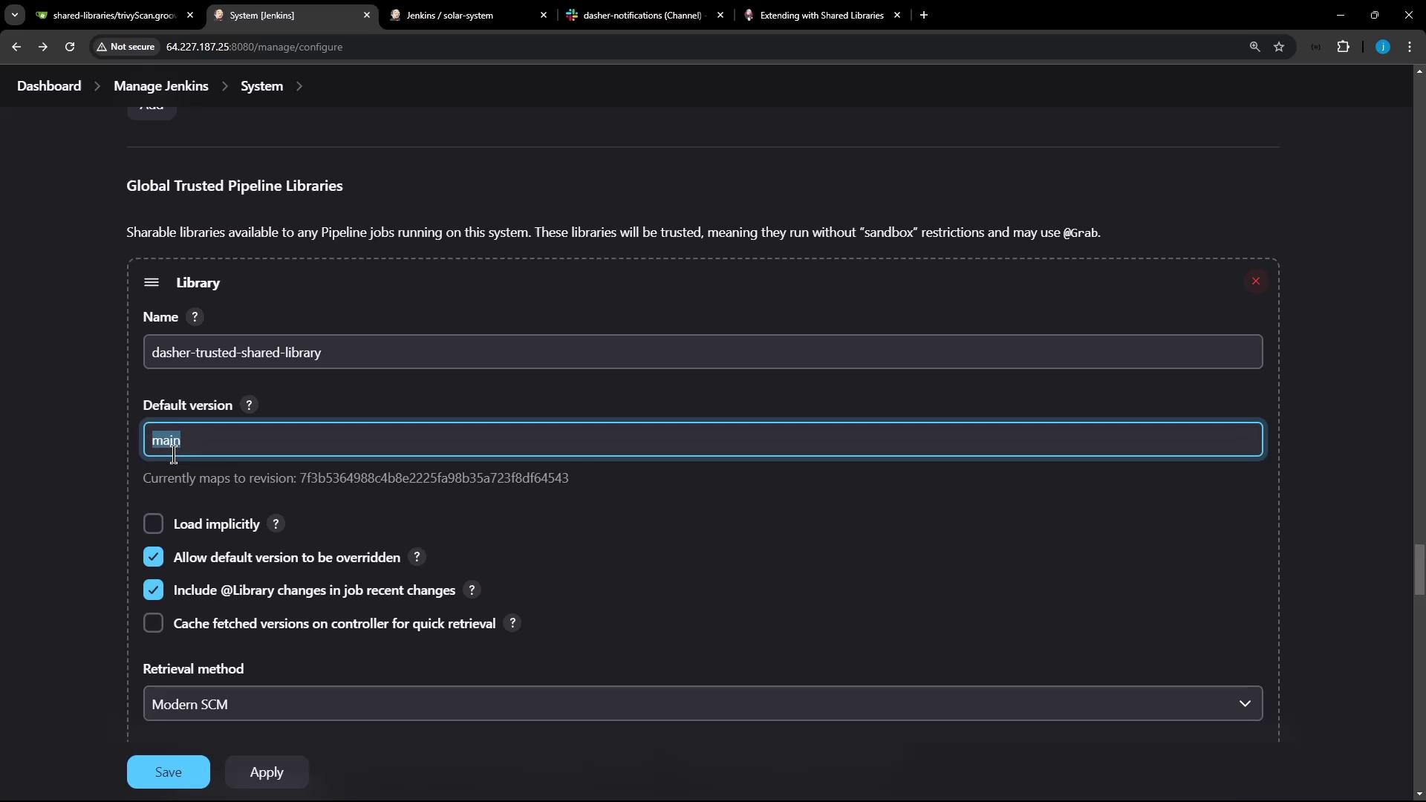Open help for Name field
This screenshot has height=802, width=1426.
[195, 317]
